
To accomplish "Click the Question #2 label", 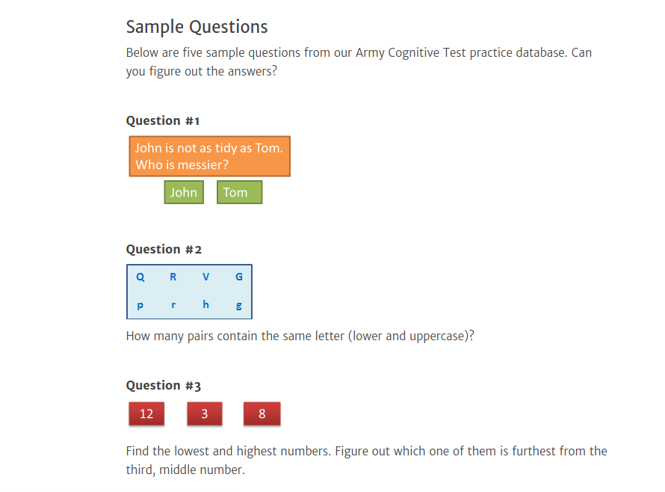I will pyautogui.click(x=164, y=249).
